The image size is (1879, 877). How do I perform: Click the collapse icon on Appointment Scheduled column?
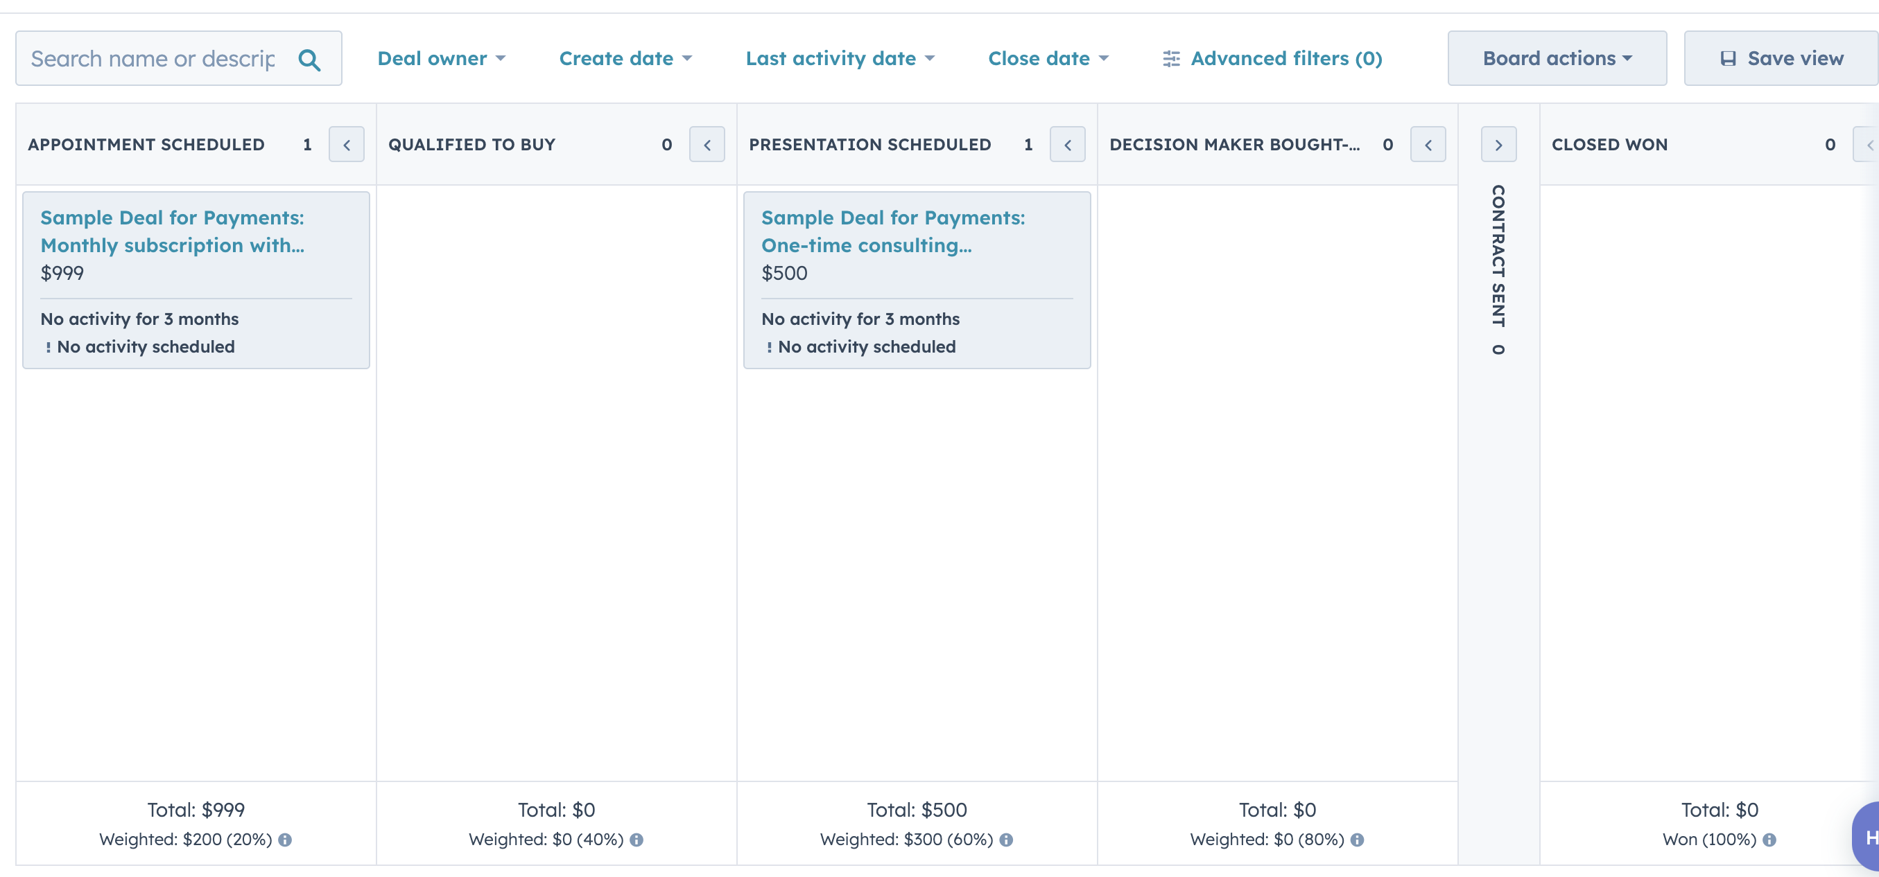point(346,143)
